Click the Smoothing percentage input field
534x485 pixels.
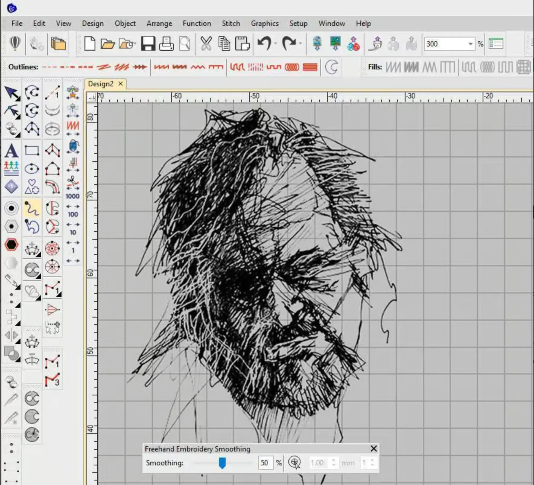pos(265,463)
